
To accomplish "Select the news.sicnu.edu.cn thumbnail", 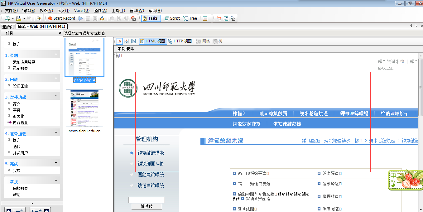I will coord(84,108).
